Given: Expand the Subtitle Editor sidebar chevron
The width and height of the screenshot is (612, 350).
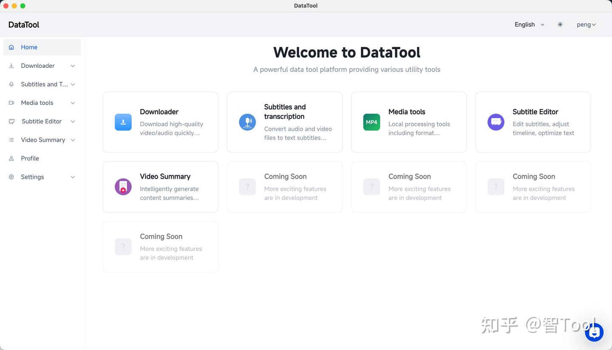Looking at the screenshot, I should coord(73,121).
